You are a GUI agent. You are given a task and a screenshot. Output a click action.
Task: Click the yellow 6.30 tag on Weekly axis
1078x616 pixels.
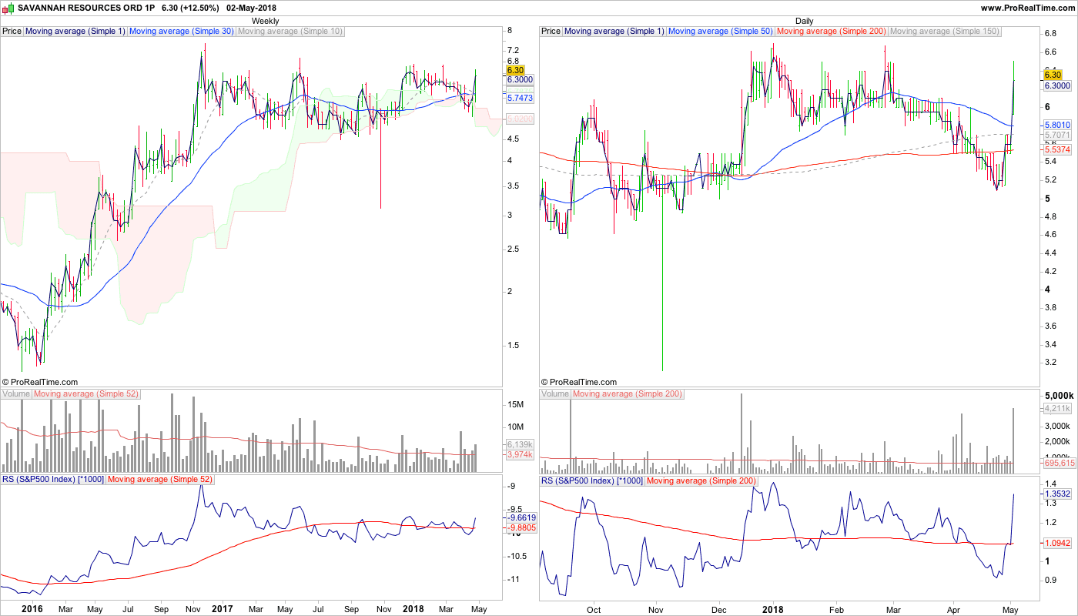515,70
